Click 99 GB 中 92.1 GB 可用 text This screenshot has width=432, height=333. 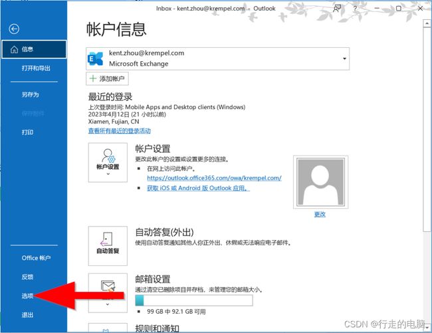coord(176,312)
